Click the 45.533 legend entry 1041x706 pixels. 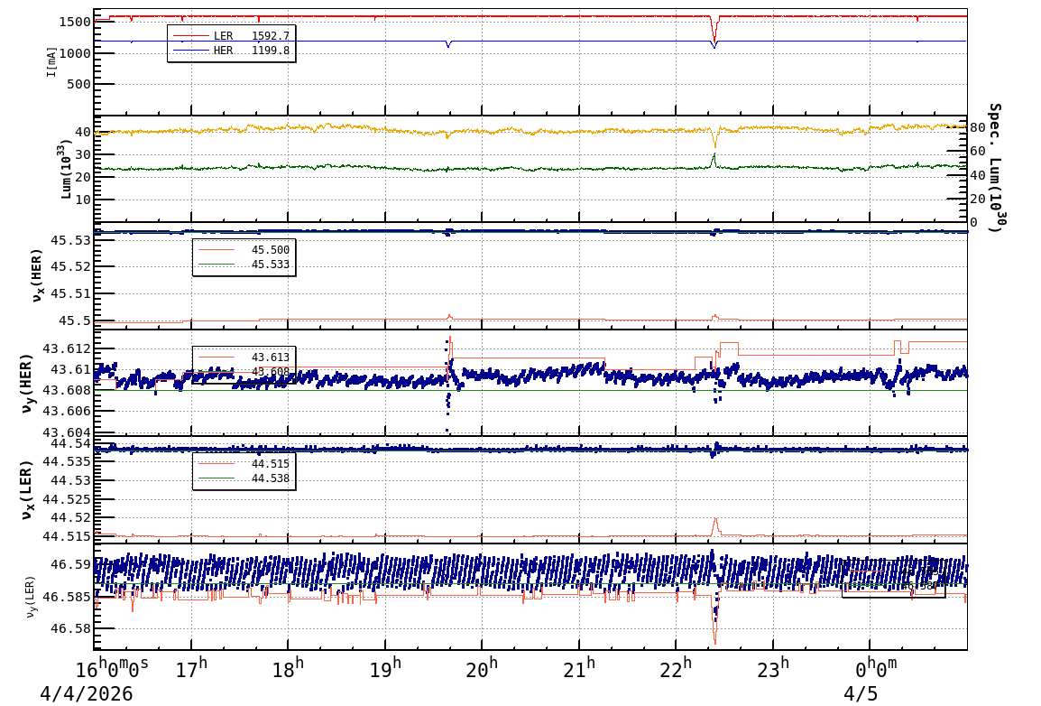tap(243, 265)
